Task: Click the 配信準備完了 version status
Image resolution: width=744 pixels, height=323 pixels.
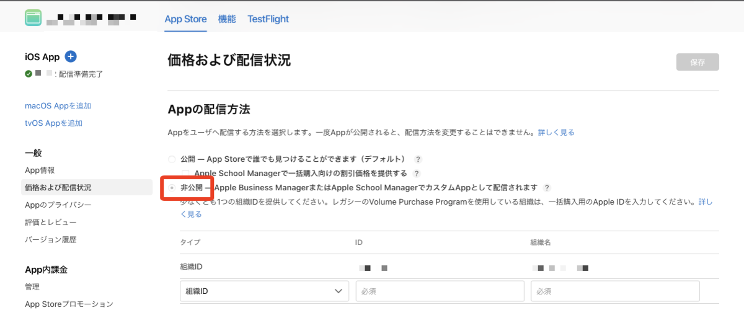Action: (x=81, y=74)
